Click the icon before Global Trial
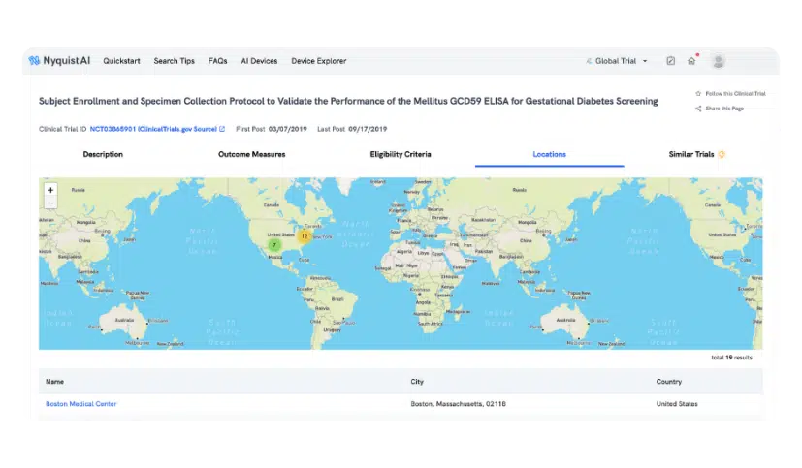This screenshot has height=468, width=802. 589,61
